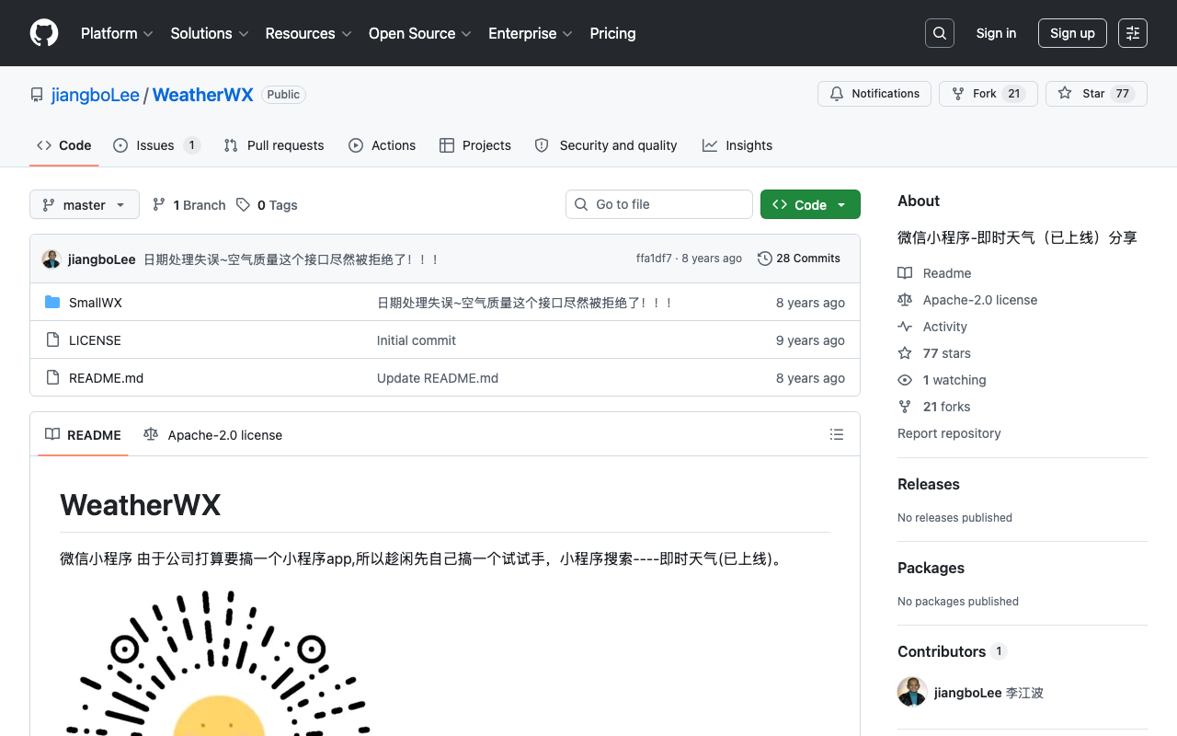Open the appearance settings icon beside Sign up
The width and height of the screenshot is (1177, 736).
click(x=1133, y=33)
